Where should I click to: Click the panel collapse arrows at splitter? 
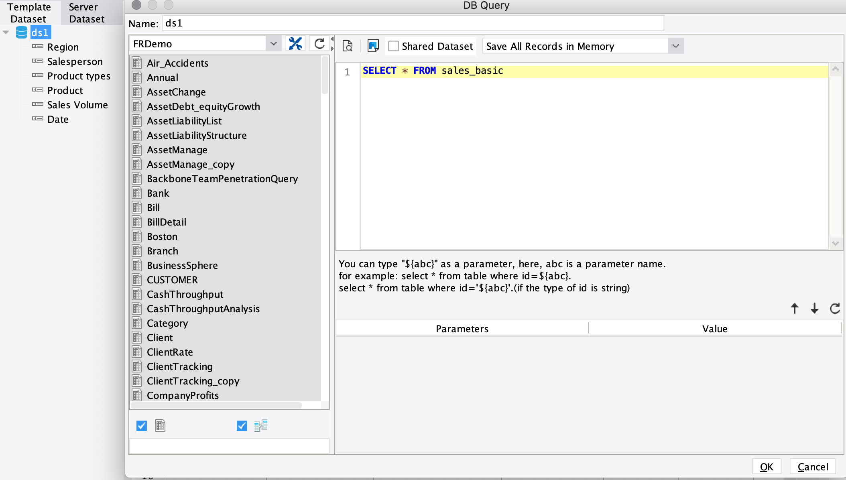click(332, 43)
